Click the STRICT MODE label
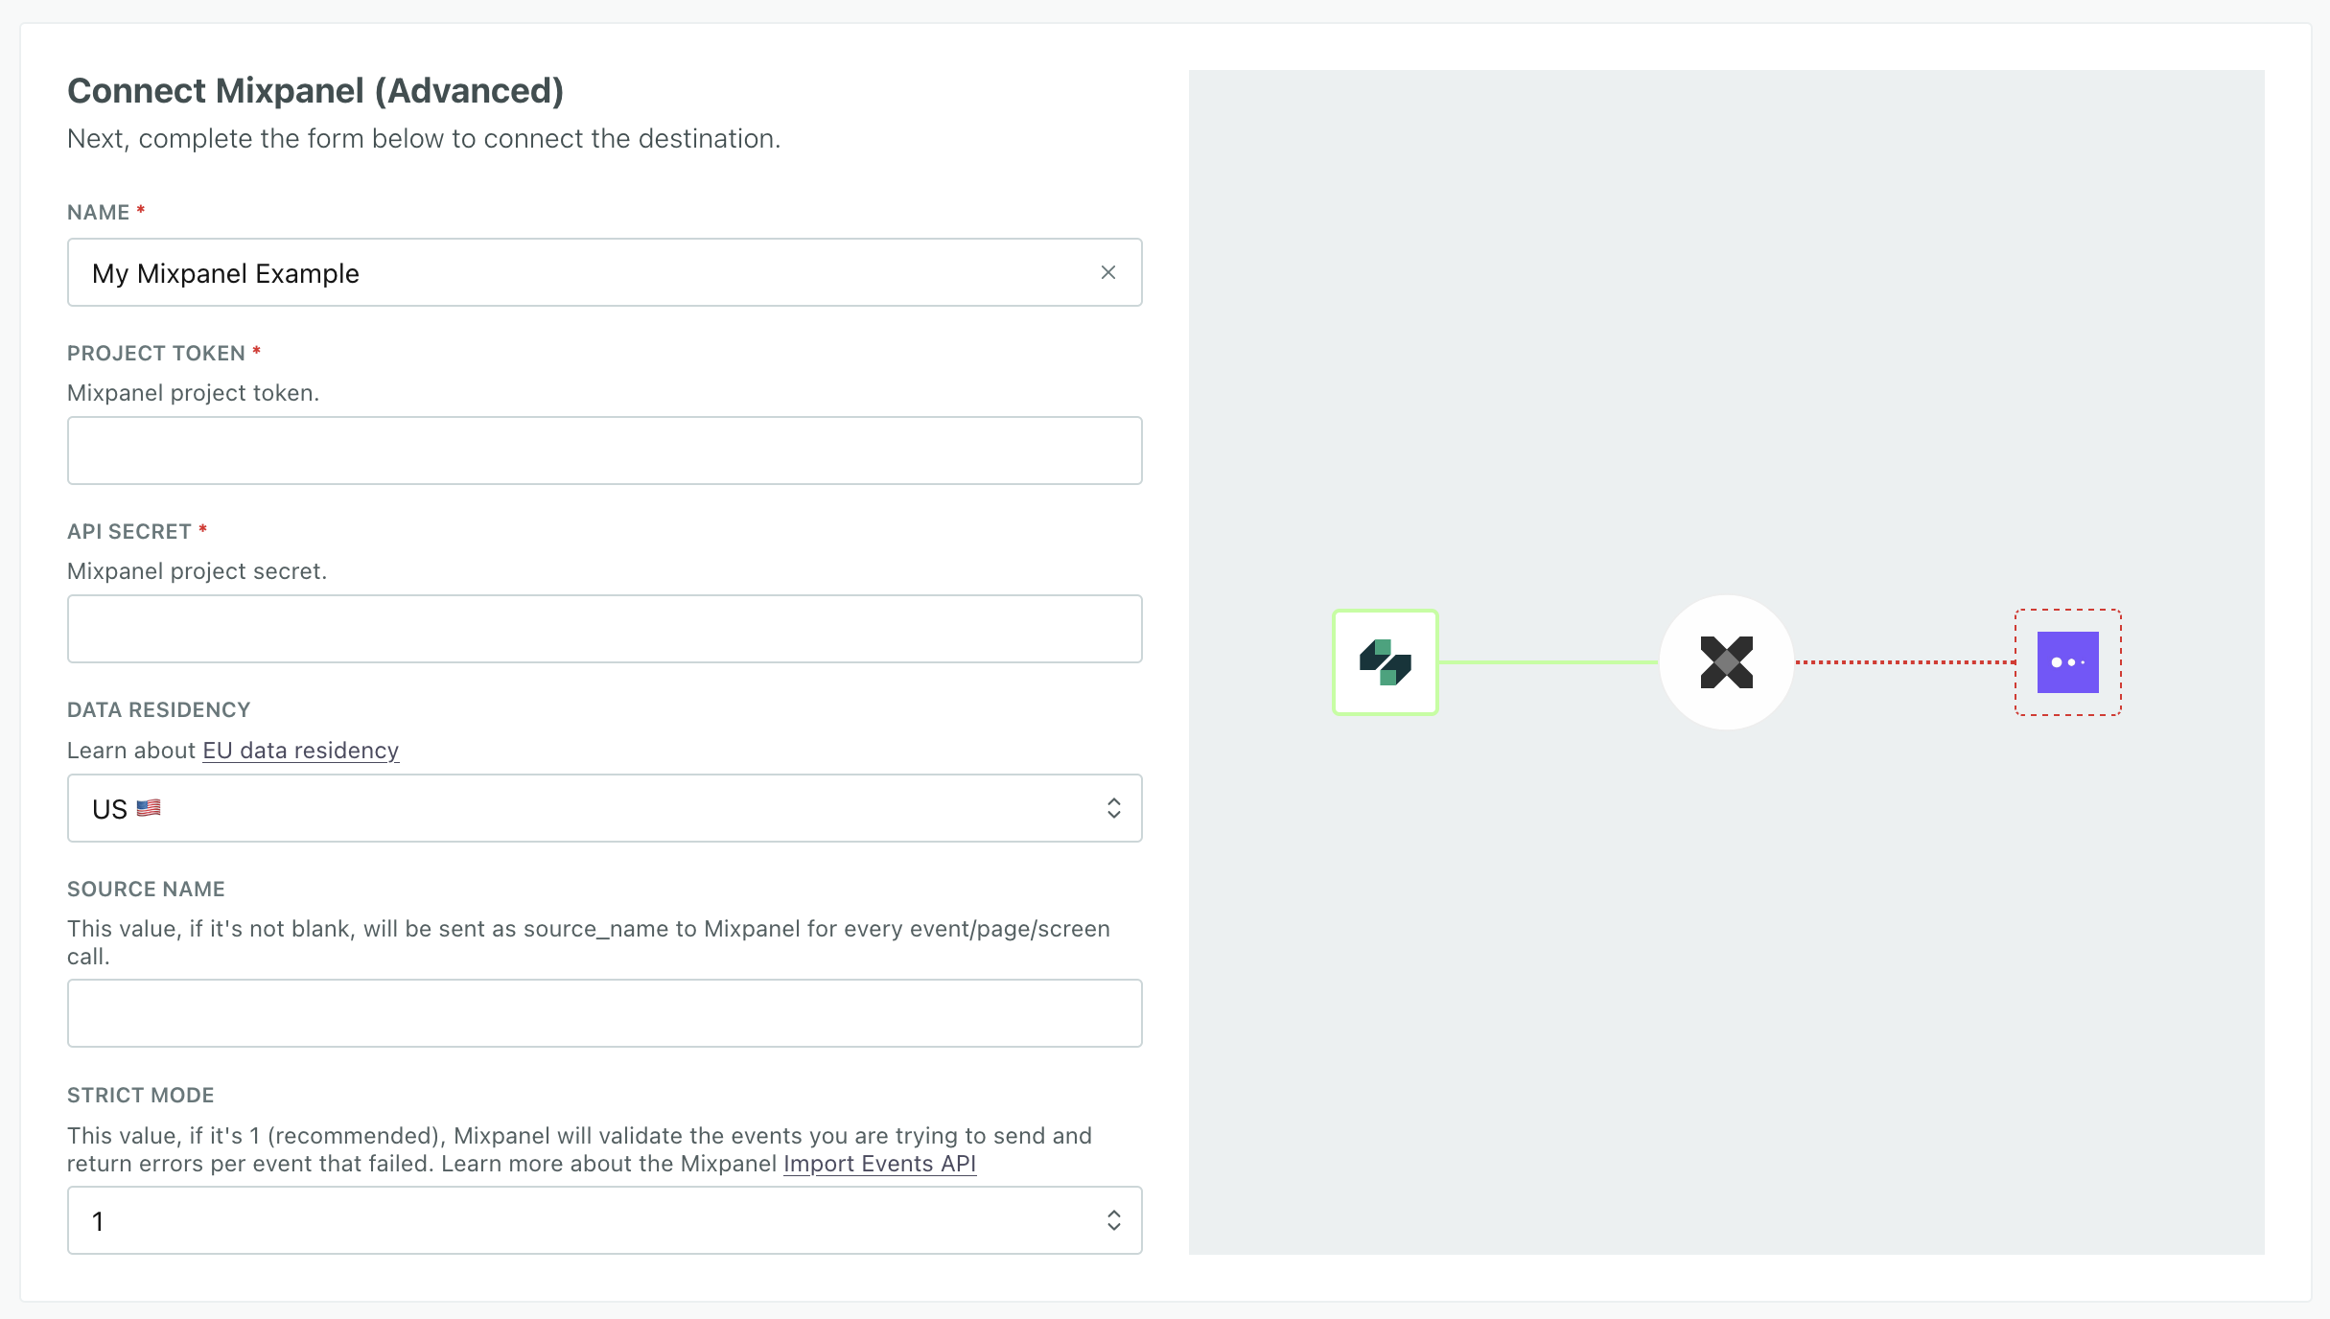Viewport: 2330px width, 1319px height. pyautogui.click(x=140, y=1095)
